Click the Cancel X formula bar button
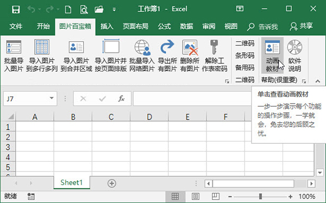The image size is (326, 203). pos(83,98)
